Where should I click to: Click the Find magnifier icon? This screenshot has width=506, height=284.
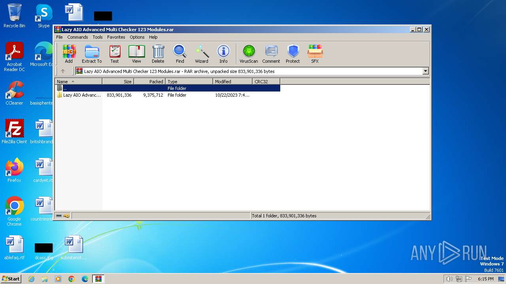[180, 54]
